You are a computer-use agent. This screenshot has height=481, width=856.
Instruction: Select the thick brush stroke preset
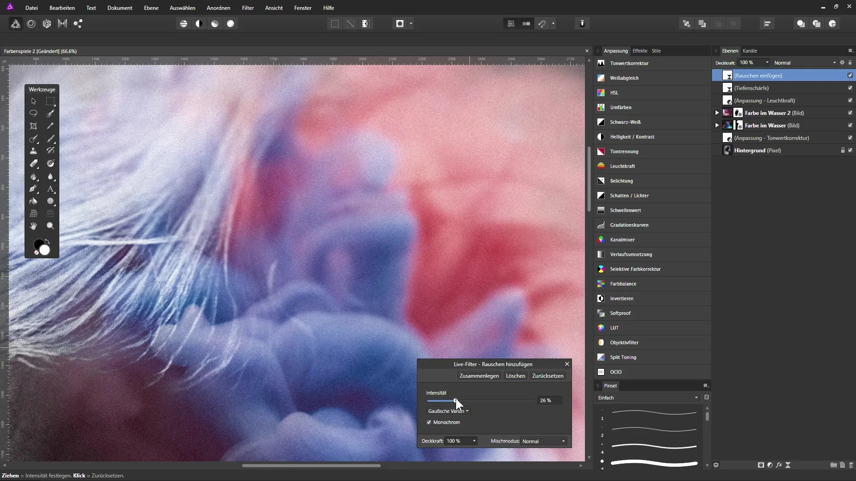tap(654, 464)
